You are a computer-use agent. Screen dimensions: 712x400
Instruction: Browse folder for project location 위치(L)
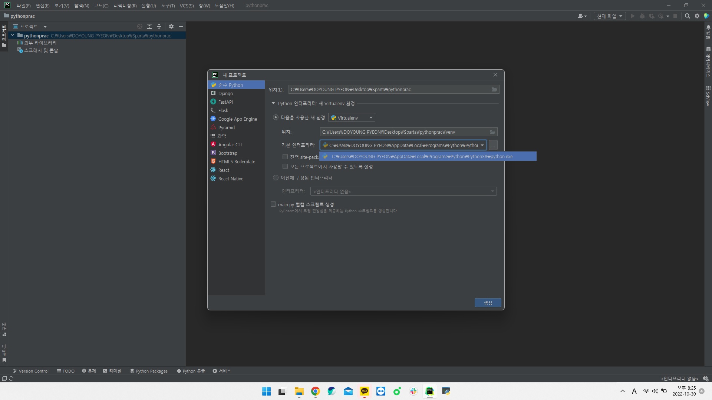494,90
